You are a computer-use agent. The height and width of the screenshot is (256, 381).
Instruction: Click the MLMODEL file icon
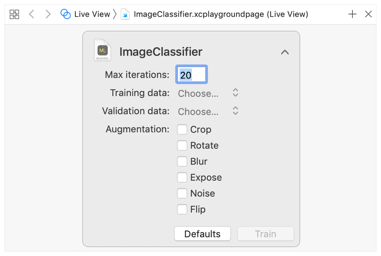coord(102,50)
